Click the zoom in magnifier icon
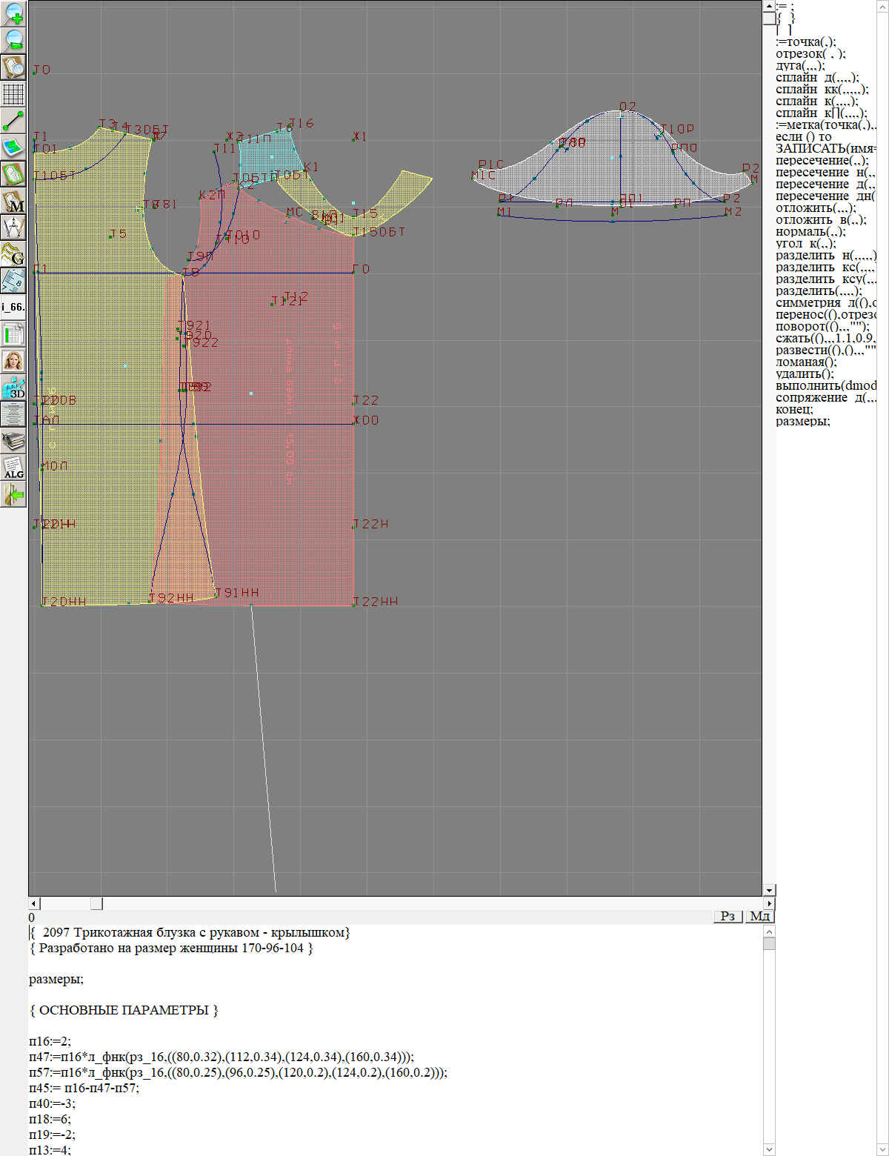The image size is (889, 1156). (13, 13)
